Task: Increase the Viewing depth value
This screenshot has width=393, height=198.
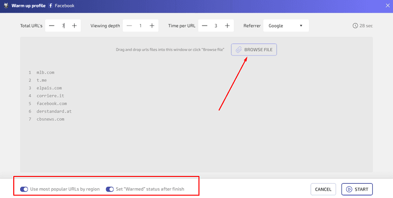Action: pyautogui.click(x=152, y=26)
